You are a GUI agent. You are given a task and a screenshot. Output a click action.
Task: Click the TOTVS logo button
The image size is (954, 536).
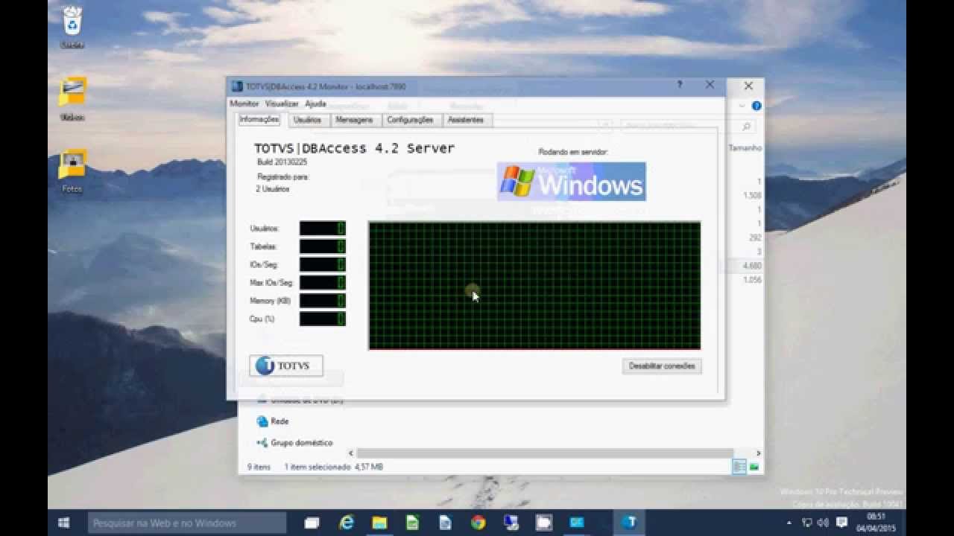pyautogui.click(x=286, y=366)
